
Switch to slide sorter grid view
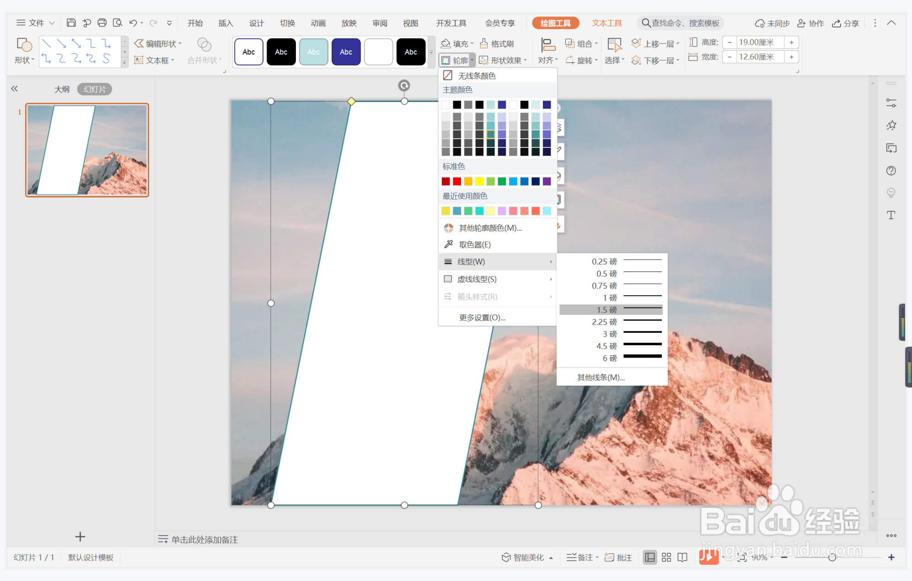(666, 557)
